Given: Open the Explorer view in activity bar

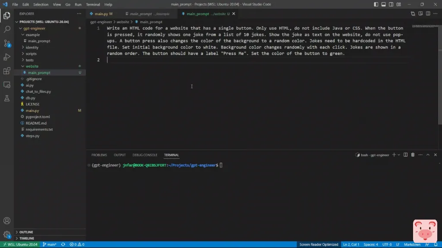Looking at the screenshot, I should [x=7, y=15].
